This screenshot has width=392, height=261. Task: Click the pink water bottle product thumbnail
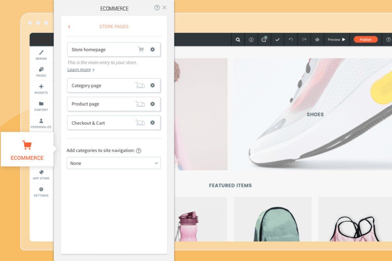pyautogui.click(x=201, y=219)
